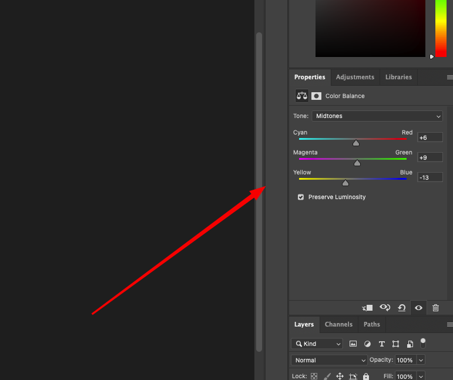The image size is (453, 380).
Task: Select the layer mask icon in Properties
Action: pos(316,96)
